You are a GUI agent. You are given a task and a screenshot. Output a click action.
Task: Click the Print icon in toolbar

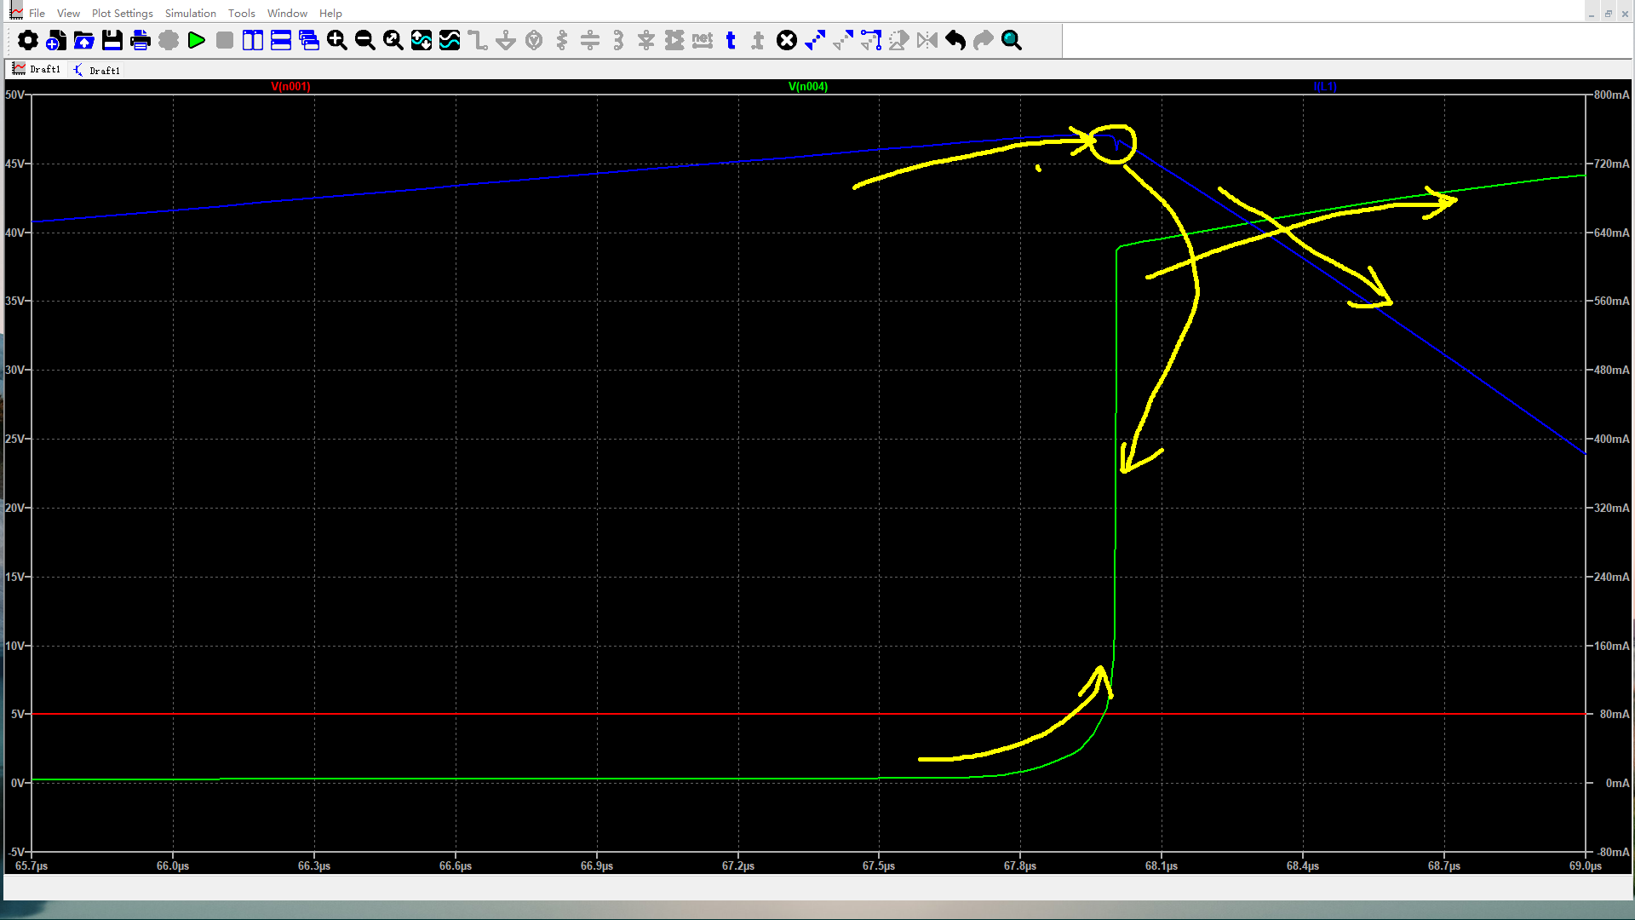tap(141, 40)
